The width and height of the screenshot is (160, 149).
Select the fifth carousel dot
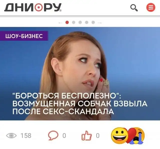[x=93, y=22]
